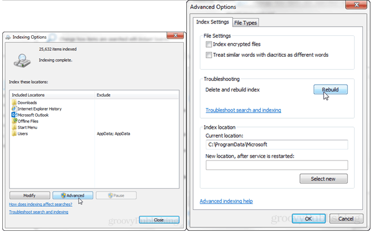
Task: Cancel the Advanced Options dialog
Action: coord(346,219)
